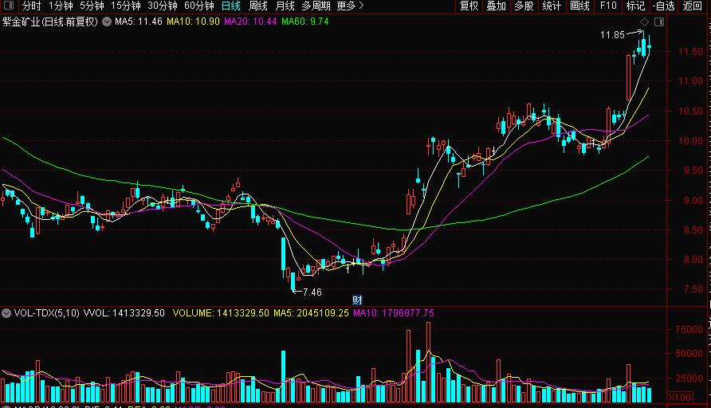Viewport: 711px width, 408px height.
Task: Activate the 画线 drawing tool
Action: (x=579, y=6)
